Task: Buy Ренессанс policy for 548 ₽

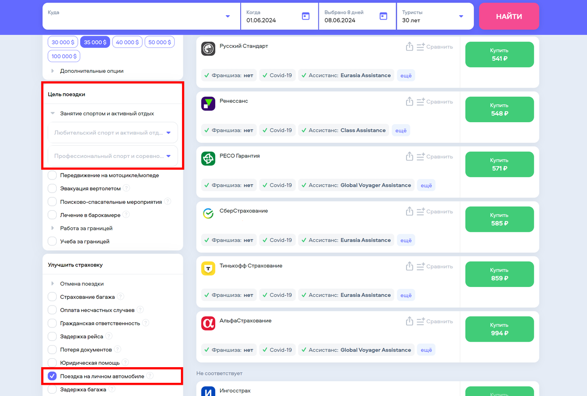Action: coord(499,109)
